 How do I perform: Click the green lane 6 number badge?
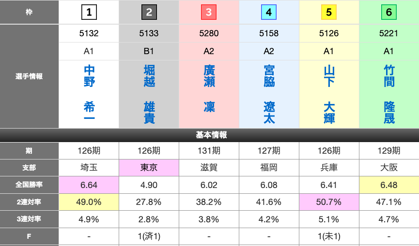pos(389,13)
